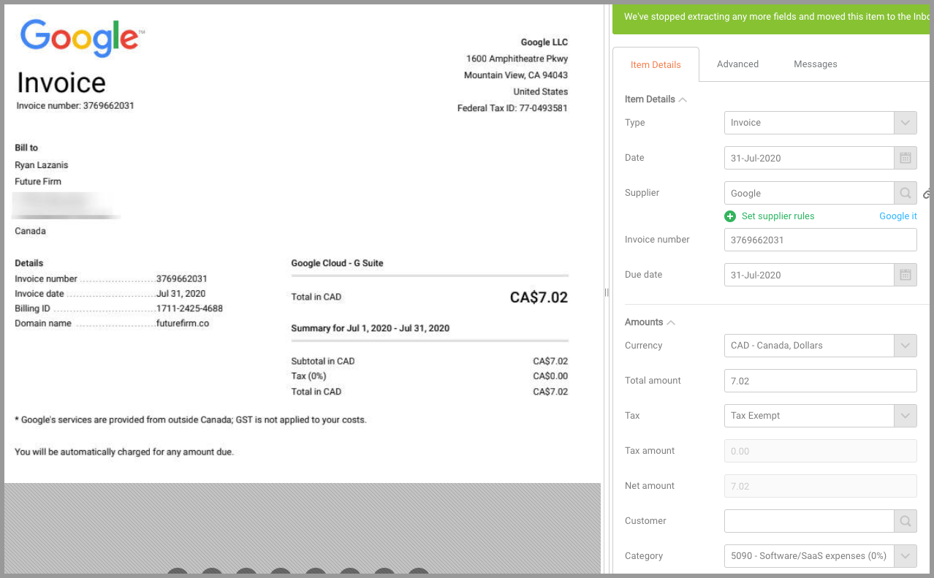934x578 pixels.
Task: Click the Total amount field showing 7.02
Action: (821, 381)
